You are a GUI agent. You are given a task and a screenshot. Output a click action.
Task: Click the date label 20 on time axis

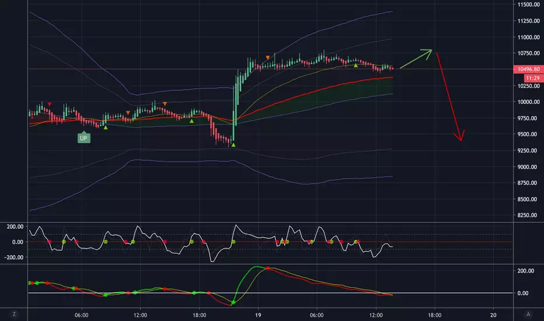click(493, 315)
